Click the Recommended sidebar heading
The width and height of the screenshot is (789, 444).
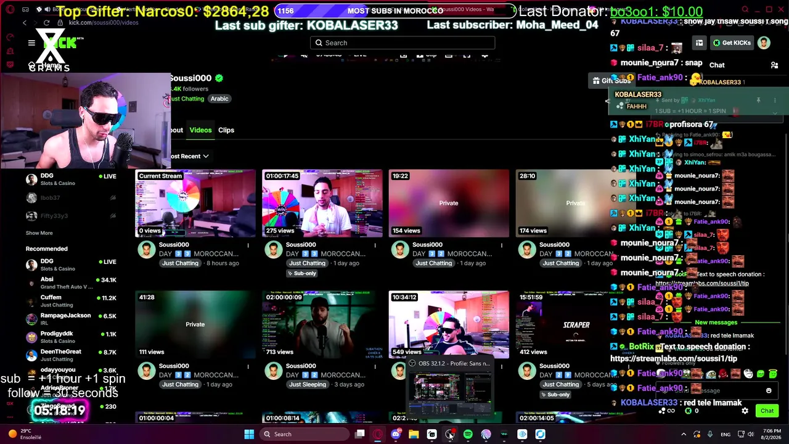[x=47, y=249]
